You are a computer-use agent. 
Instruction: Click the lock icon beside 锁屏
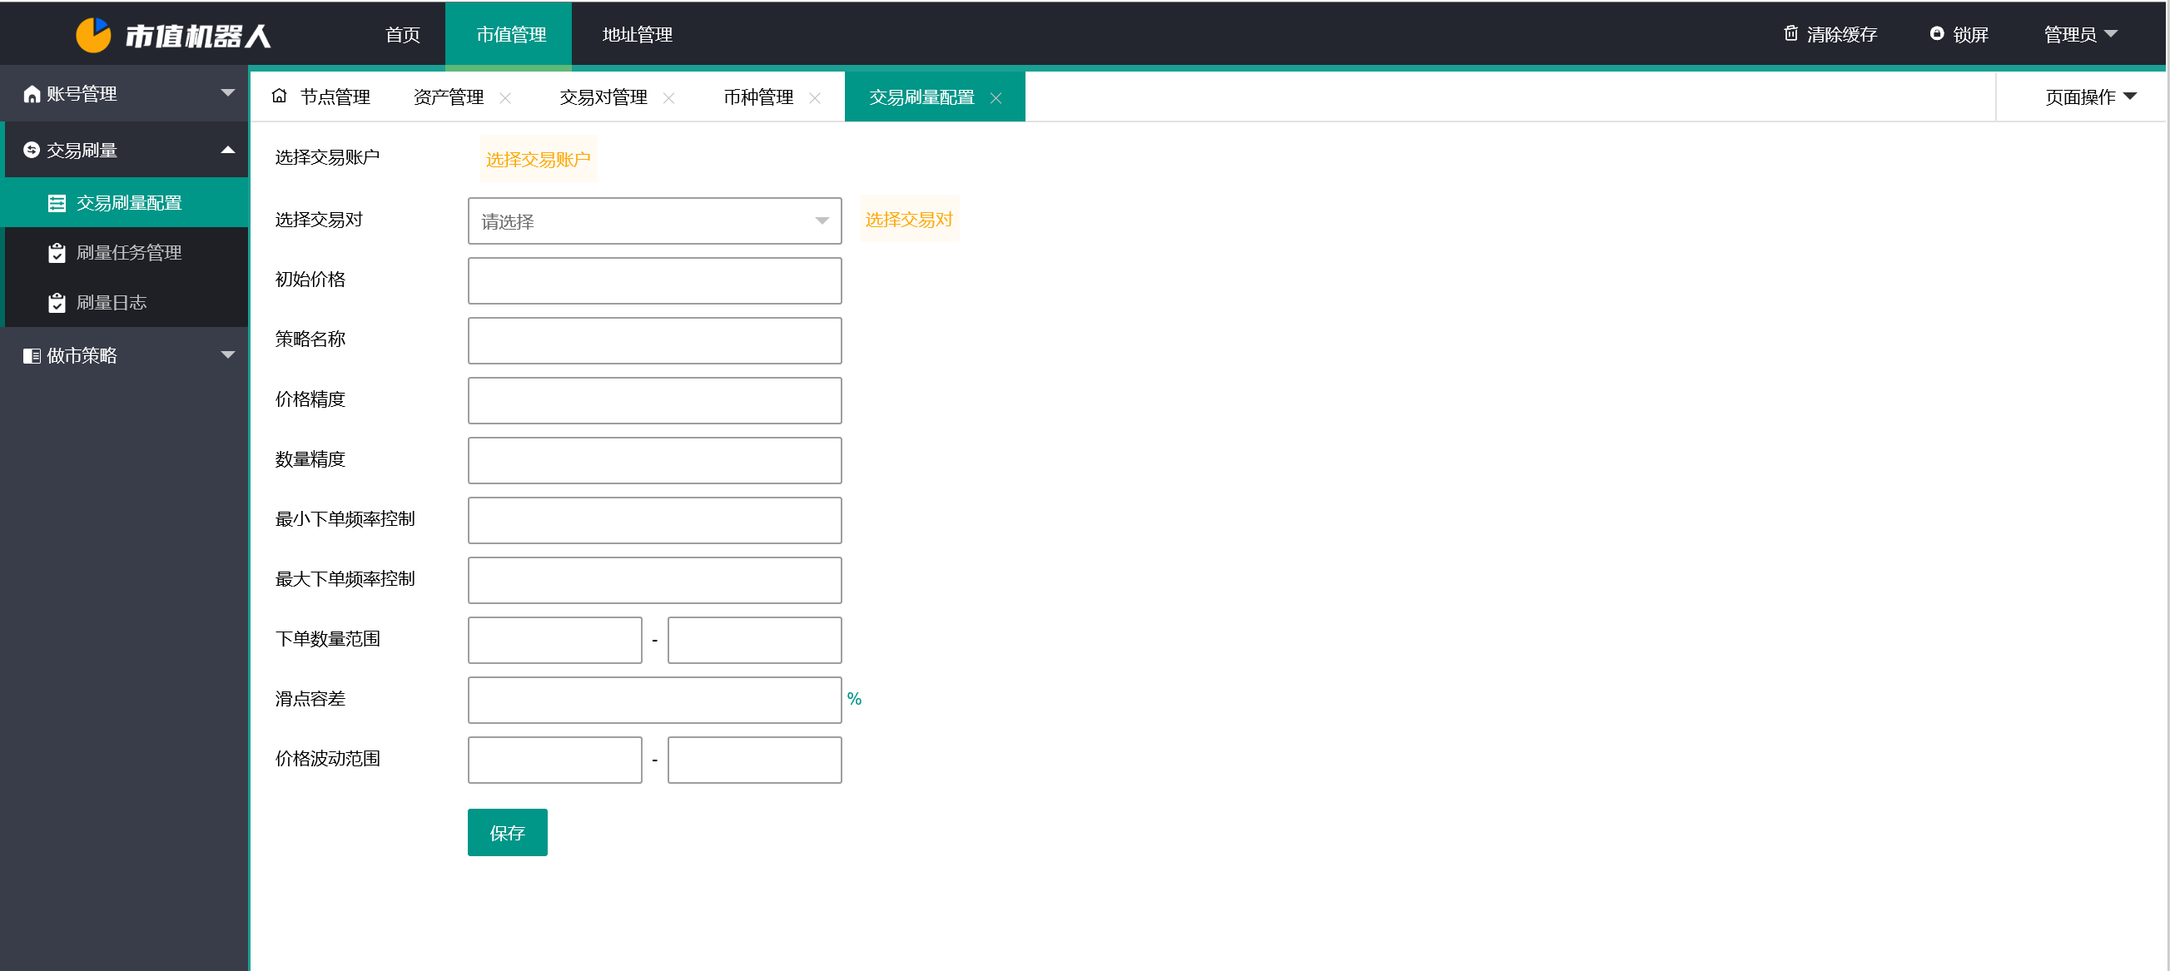point(1937,33)
